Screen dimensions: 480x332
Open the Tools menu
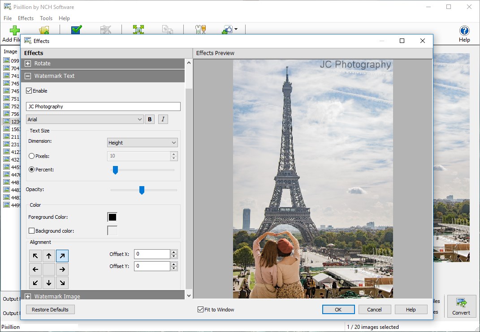point(46,18)
